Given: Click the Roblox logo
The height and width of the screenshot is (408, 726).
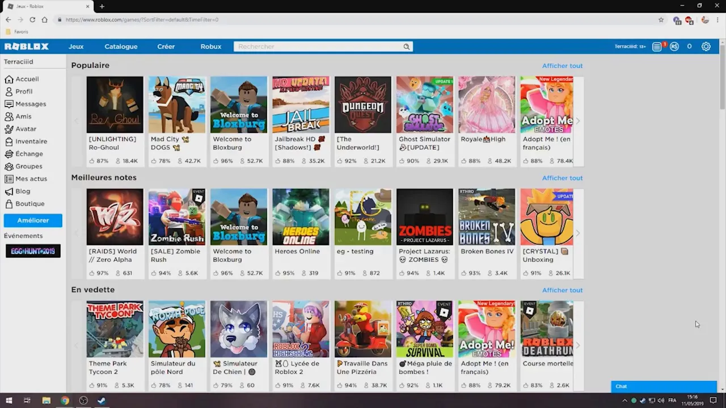Looking at the screenshot, I should click(27, 46).
